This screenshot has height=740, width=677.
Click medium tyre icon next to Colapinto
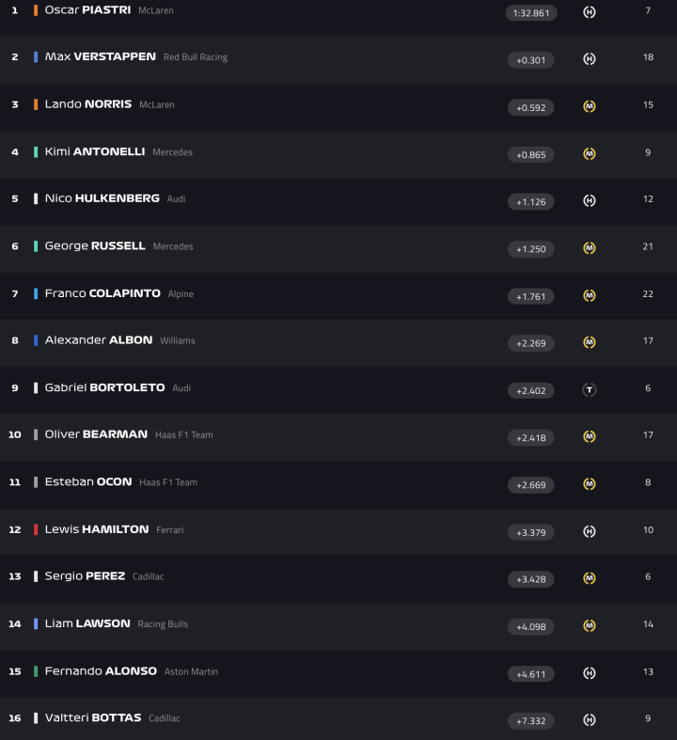[x=589, y=295]
